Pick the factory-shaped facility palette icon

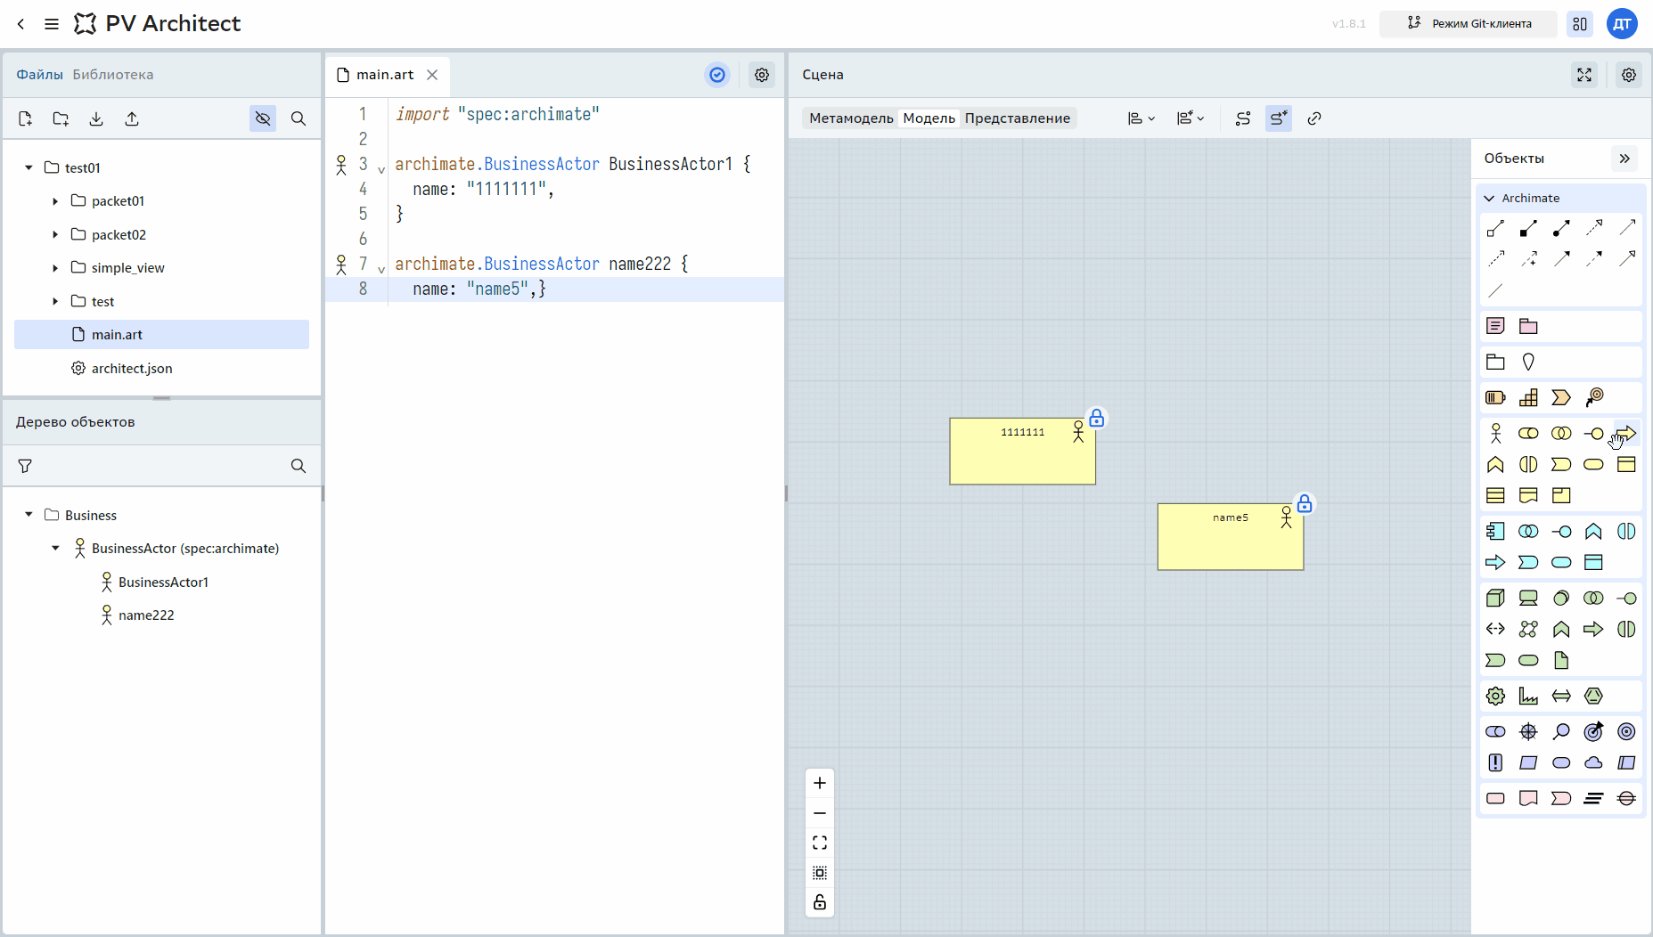point(1528,696)
